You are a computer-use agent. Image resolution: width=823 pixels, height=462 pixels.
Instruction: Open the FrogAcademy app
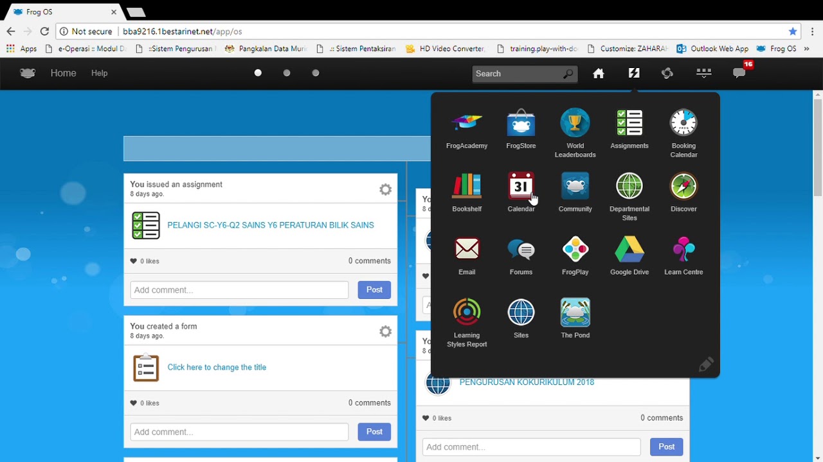[x=467, y=130]
